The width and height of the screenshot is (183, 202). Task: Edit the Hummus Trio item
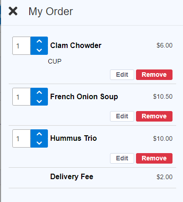122,158
